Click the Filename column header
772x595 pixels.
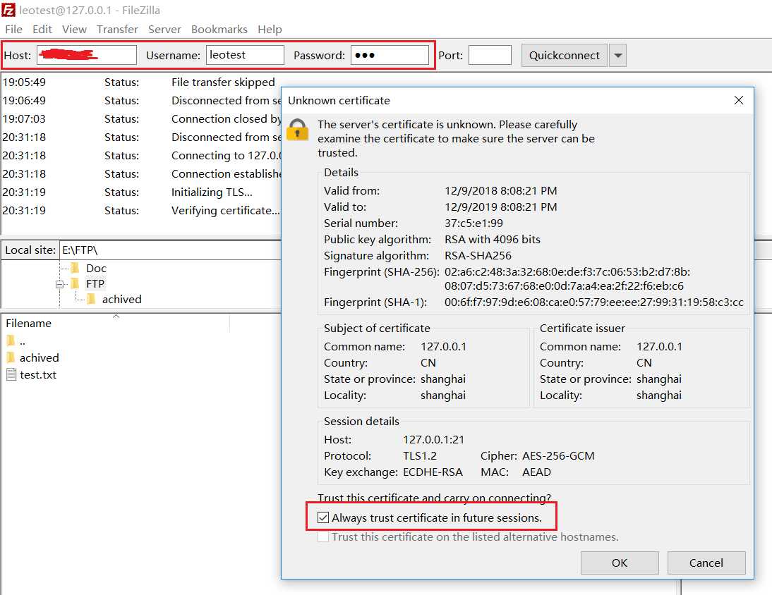(116, 323)
